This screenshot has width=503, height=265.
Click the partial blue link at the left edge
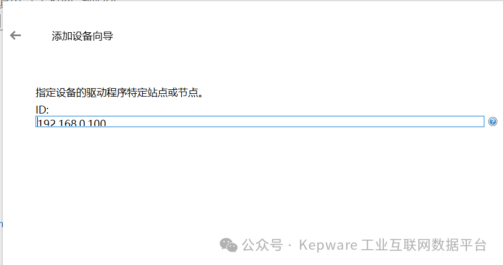(1, 224)
